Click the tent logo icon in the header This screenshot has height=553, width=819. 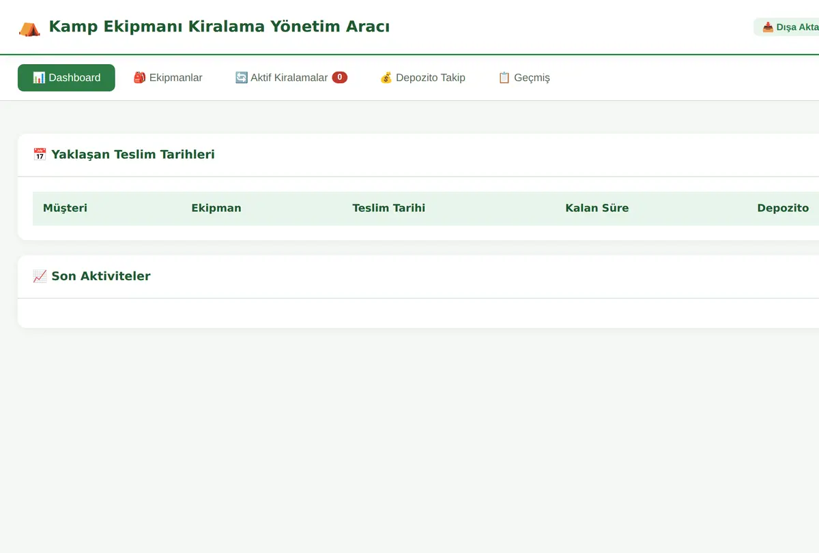(x=29, y=28)
